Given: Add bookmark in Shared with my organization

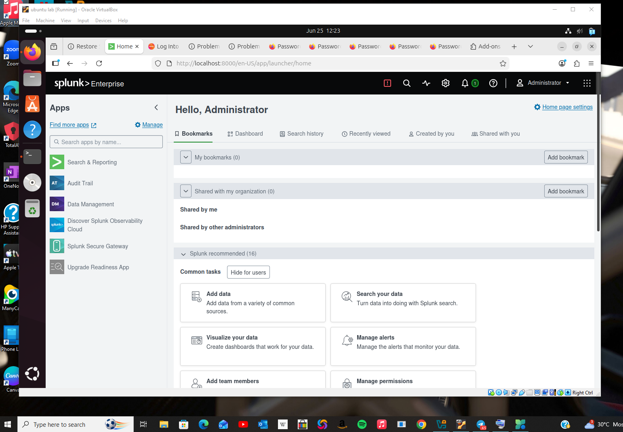Looking at the screenshot, I should (566, 191).
